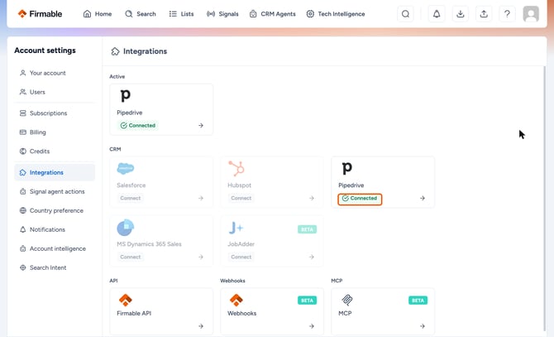
Task: Click Connected badge on Active Pipedrive card
Action: (x=138, y=126)
